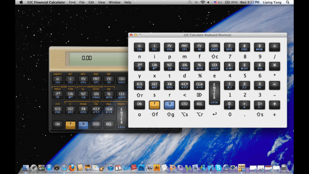Image resolution: width=309 pixels, height=174 pixels.
Task: Open the 12C Financial Calculator app menu
Action: 46,2
